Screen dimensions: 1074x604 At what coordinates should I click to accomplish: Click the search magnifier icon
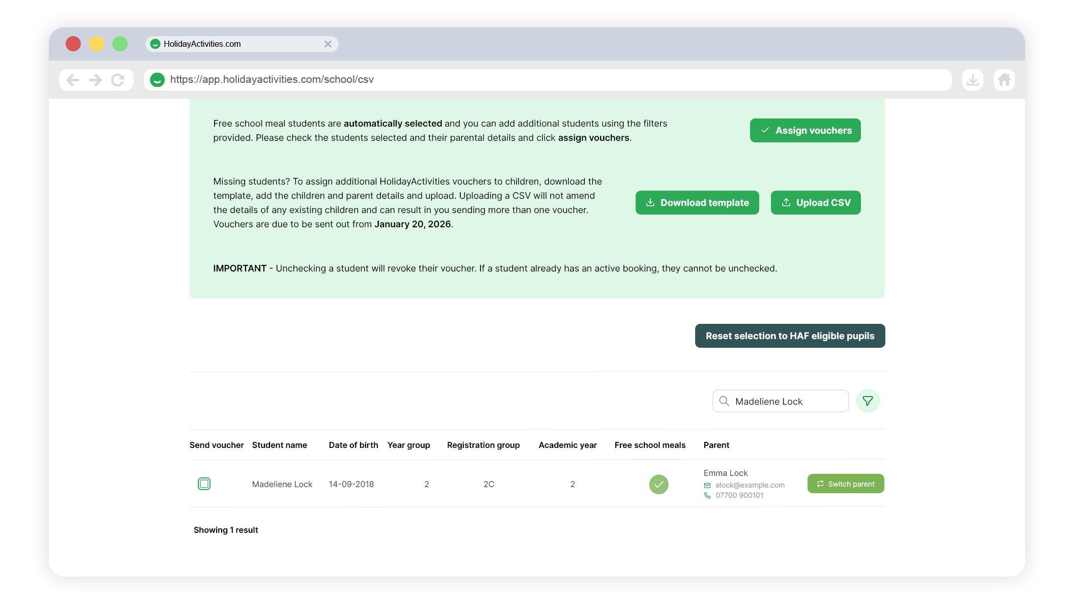coord(724,401)
